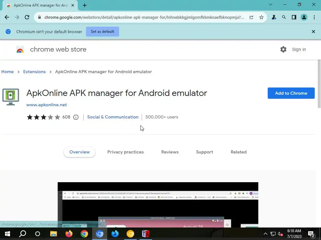321x240 pixels.
Task: Open the Windows Start menu
Action: 8,234
